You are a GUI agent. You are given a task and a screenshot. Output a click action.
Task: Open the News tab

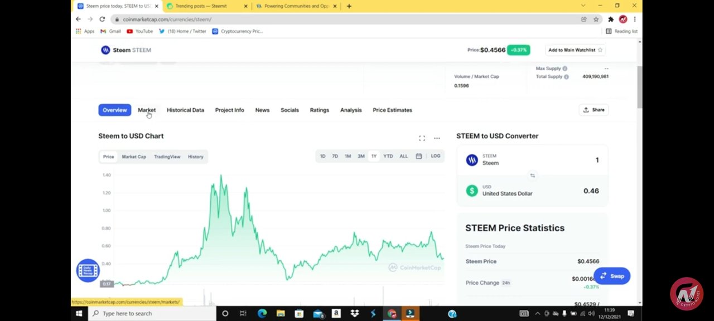click(262, 110)
